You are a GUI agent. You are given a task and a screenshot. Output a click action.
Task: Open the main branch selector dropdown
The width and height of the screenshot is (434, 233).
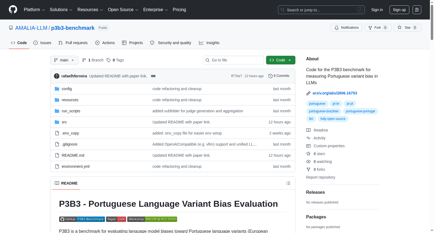click(x=64, y=60)
